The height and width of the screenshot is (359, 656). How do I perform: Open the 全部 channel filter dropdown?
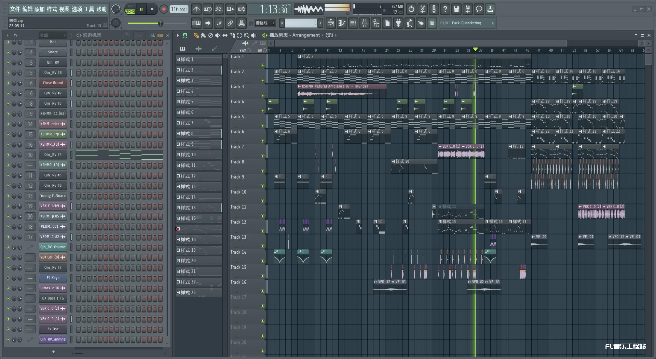52,35
